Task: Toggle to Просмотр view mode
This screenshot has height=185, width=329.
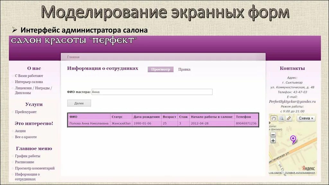Action: click(x=161, y=69)
